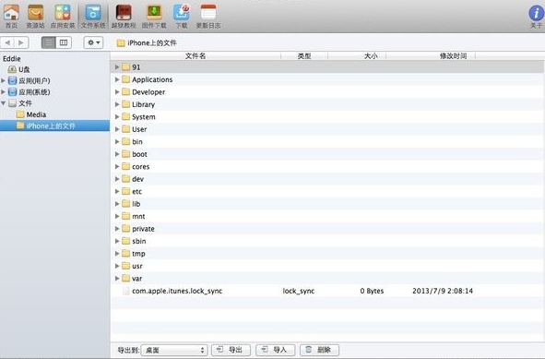Click the 导出 export button
Viewport: 545px width, 359px height.
[x=231, y=350]
